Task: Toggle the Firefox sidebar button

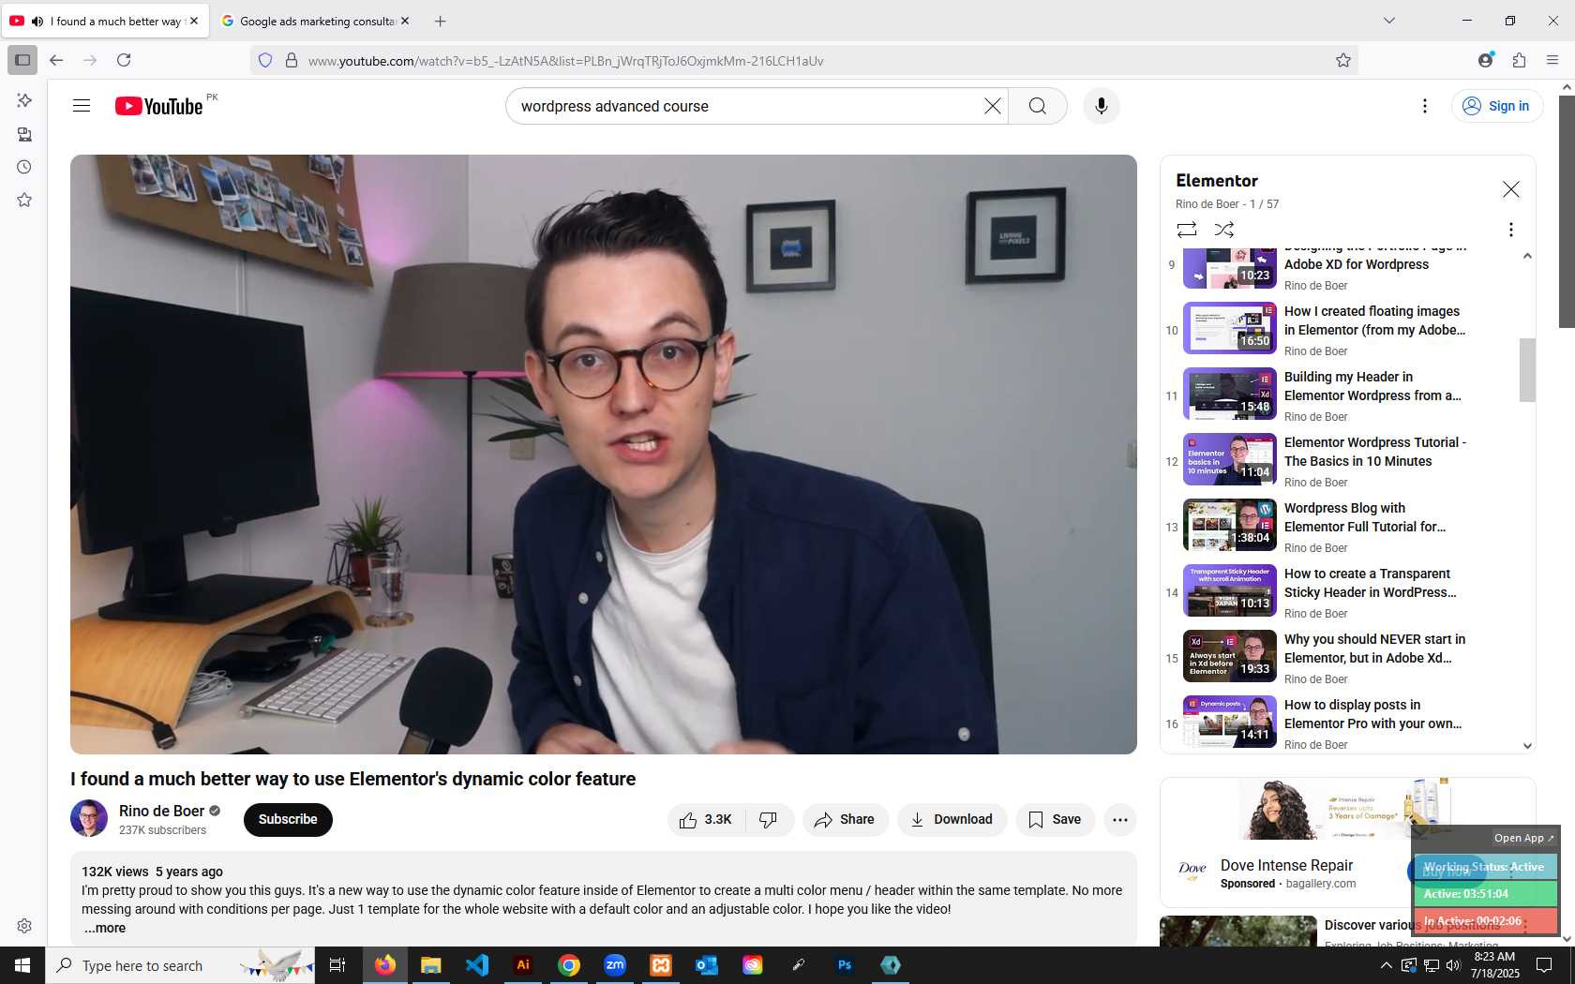Action: pos(22,60)
